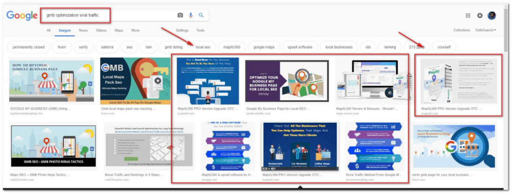Click the user profile avatar
The image size is (512, 193).
pyautogui.click(x=492, y=15)
